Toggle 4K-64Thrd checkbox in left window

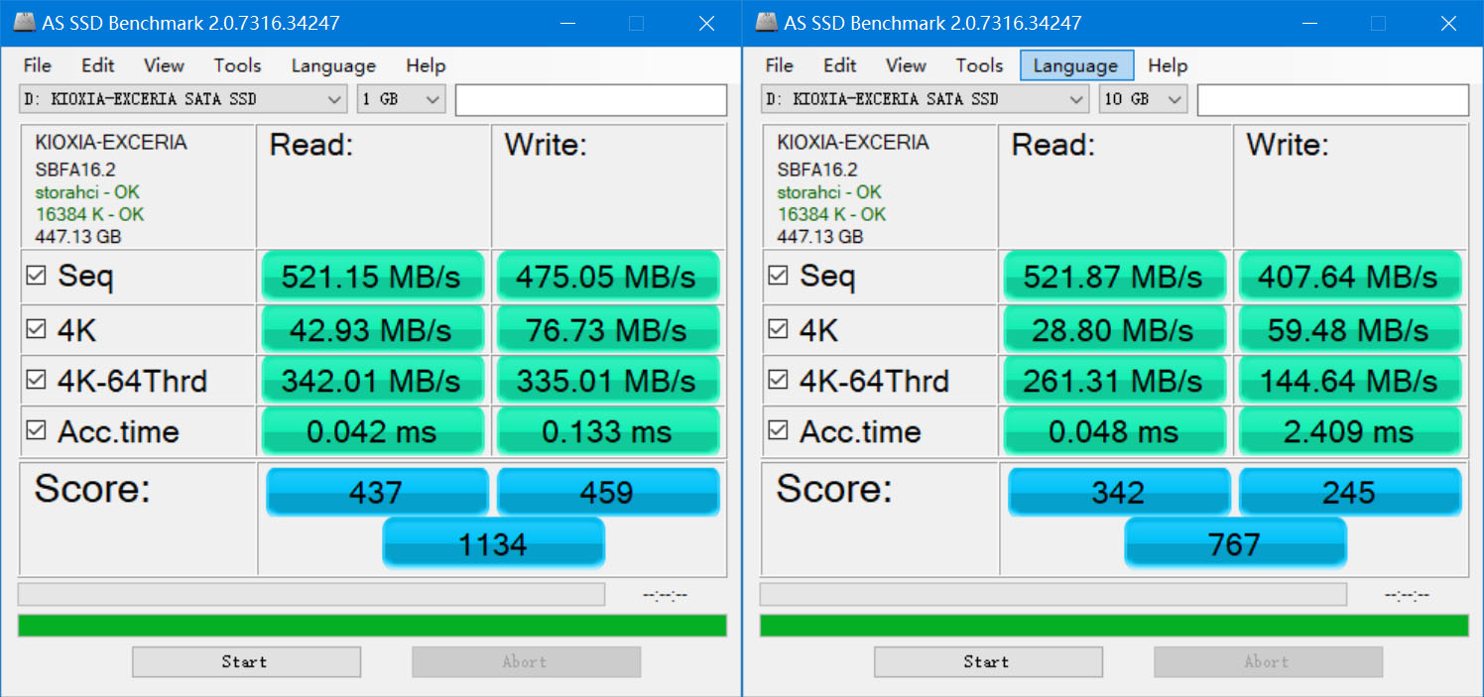[x=36, y=380]
